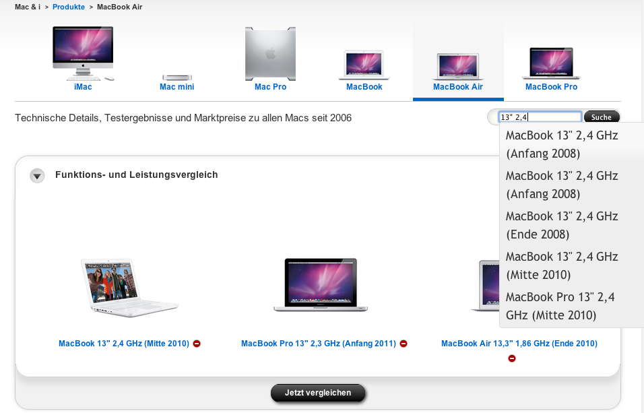Go to Produkte breadcrumb link
Viewport: 644px width, 413px height.
69,7
